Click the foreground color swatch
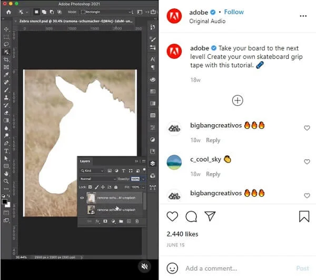The height and width of the screenshot is (280, 316). click(5, 200)
